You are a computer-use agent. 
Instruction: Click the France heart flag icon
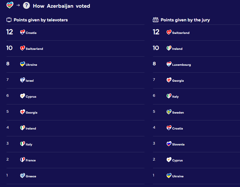coord(22,160)
